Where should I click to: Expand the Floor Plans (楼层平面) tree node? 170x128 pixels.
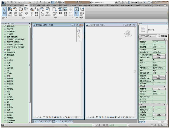[5, 29]
